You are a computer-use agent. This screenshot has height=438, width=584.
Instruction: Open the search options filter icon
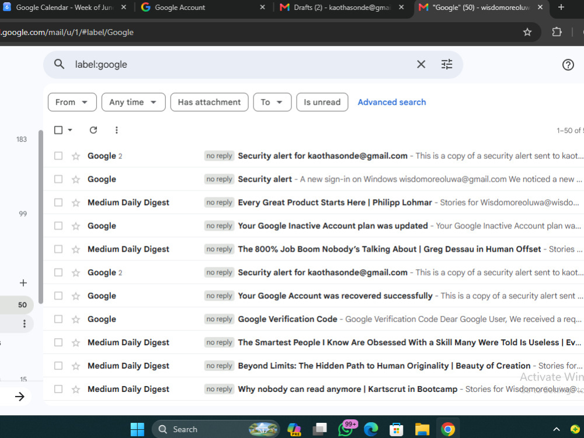(x=447, y=64)
